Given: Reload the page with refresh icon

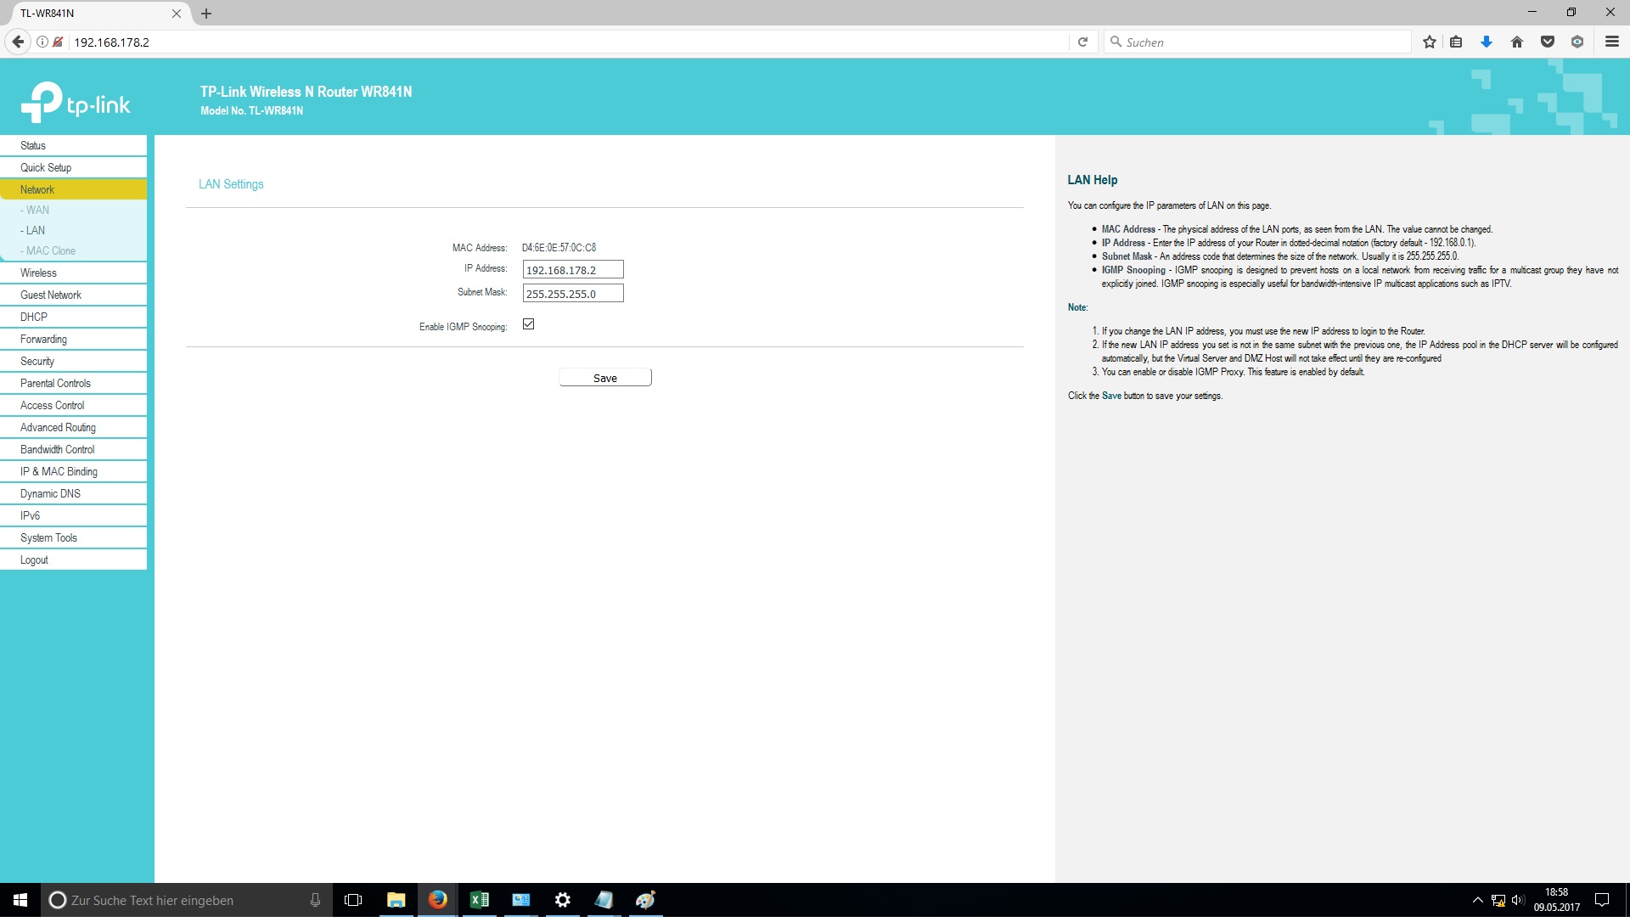Looking at the screenshot, I should 1082,42.
